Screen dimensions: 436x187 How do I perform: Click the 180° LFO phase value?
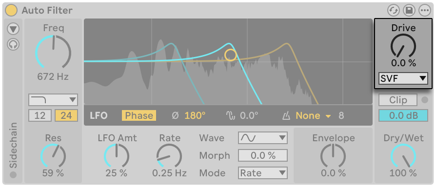(195, 116)
